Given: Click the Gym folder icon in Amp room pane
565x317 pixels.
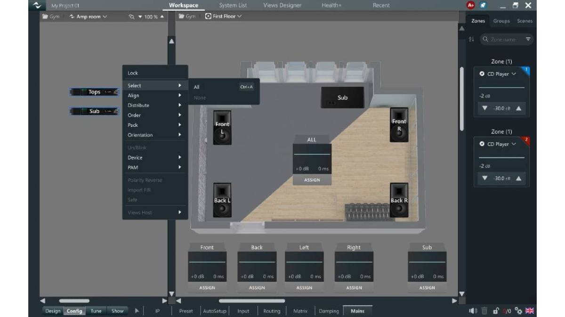Looking at the screenshot, I should 45,16.
